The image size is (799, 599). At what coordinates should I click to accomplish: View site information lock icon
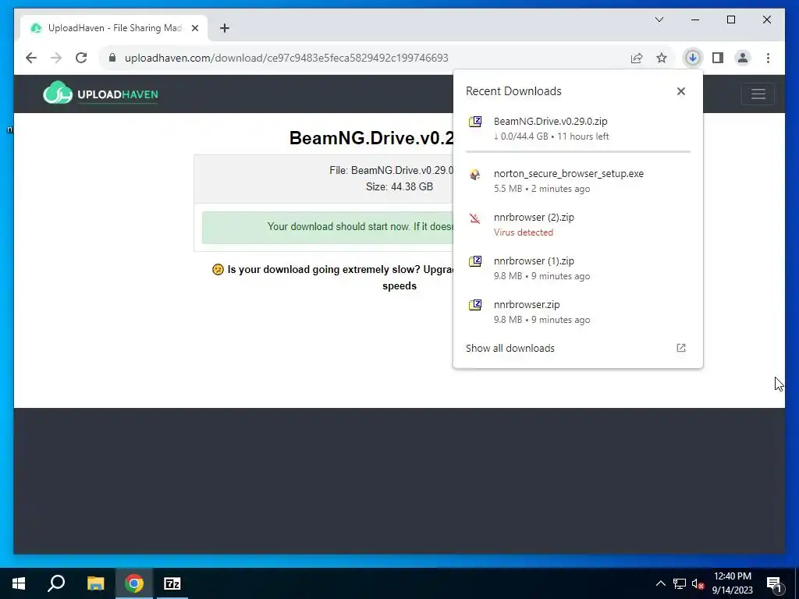point(112,58)
